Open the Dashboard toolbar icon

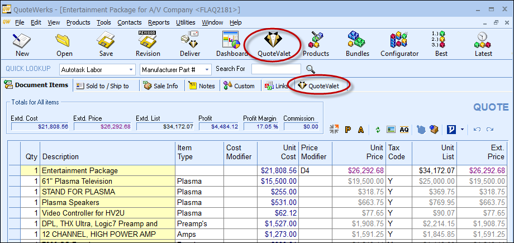[232, 40]
